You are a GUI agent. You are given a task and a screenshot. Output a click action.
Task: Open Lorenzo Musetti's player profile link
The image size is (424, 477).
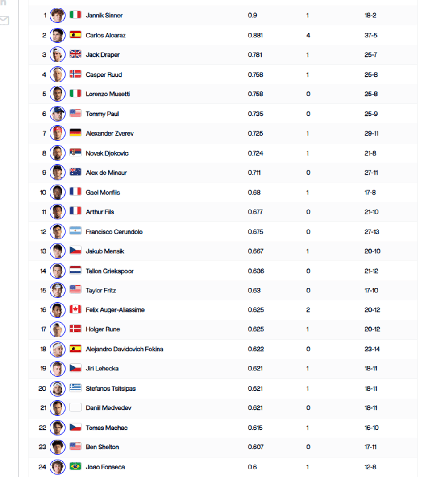[x=108, y=94]
